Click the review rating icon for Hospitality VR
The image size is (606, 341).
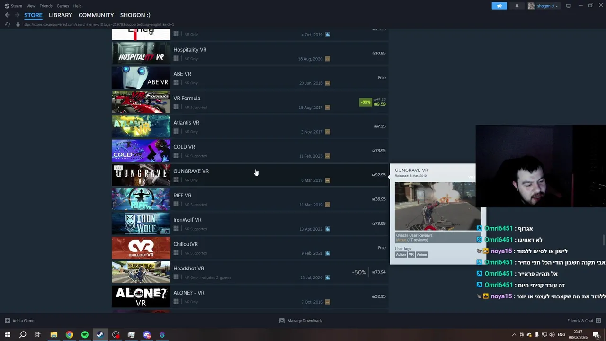pyautogui.click(x=327, y=59)
